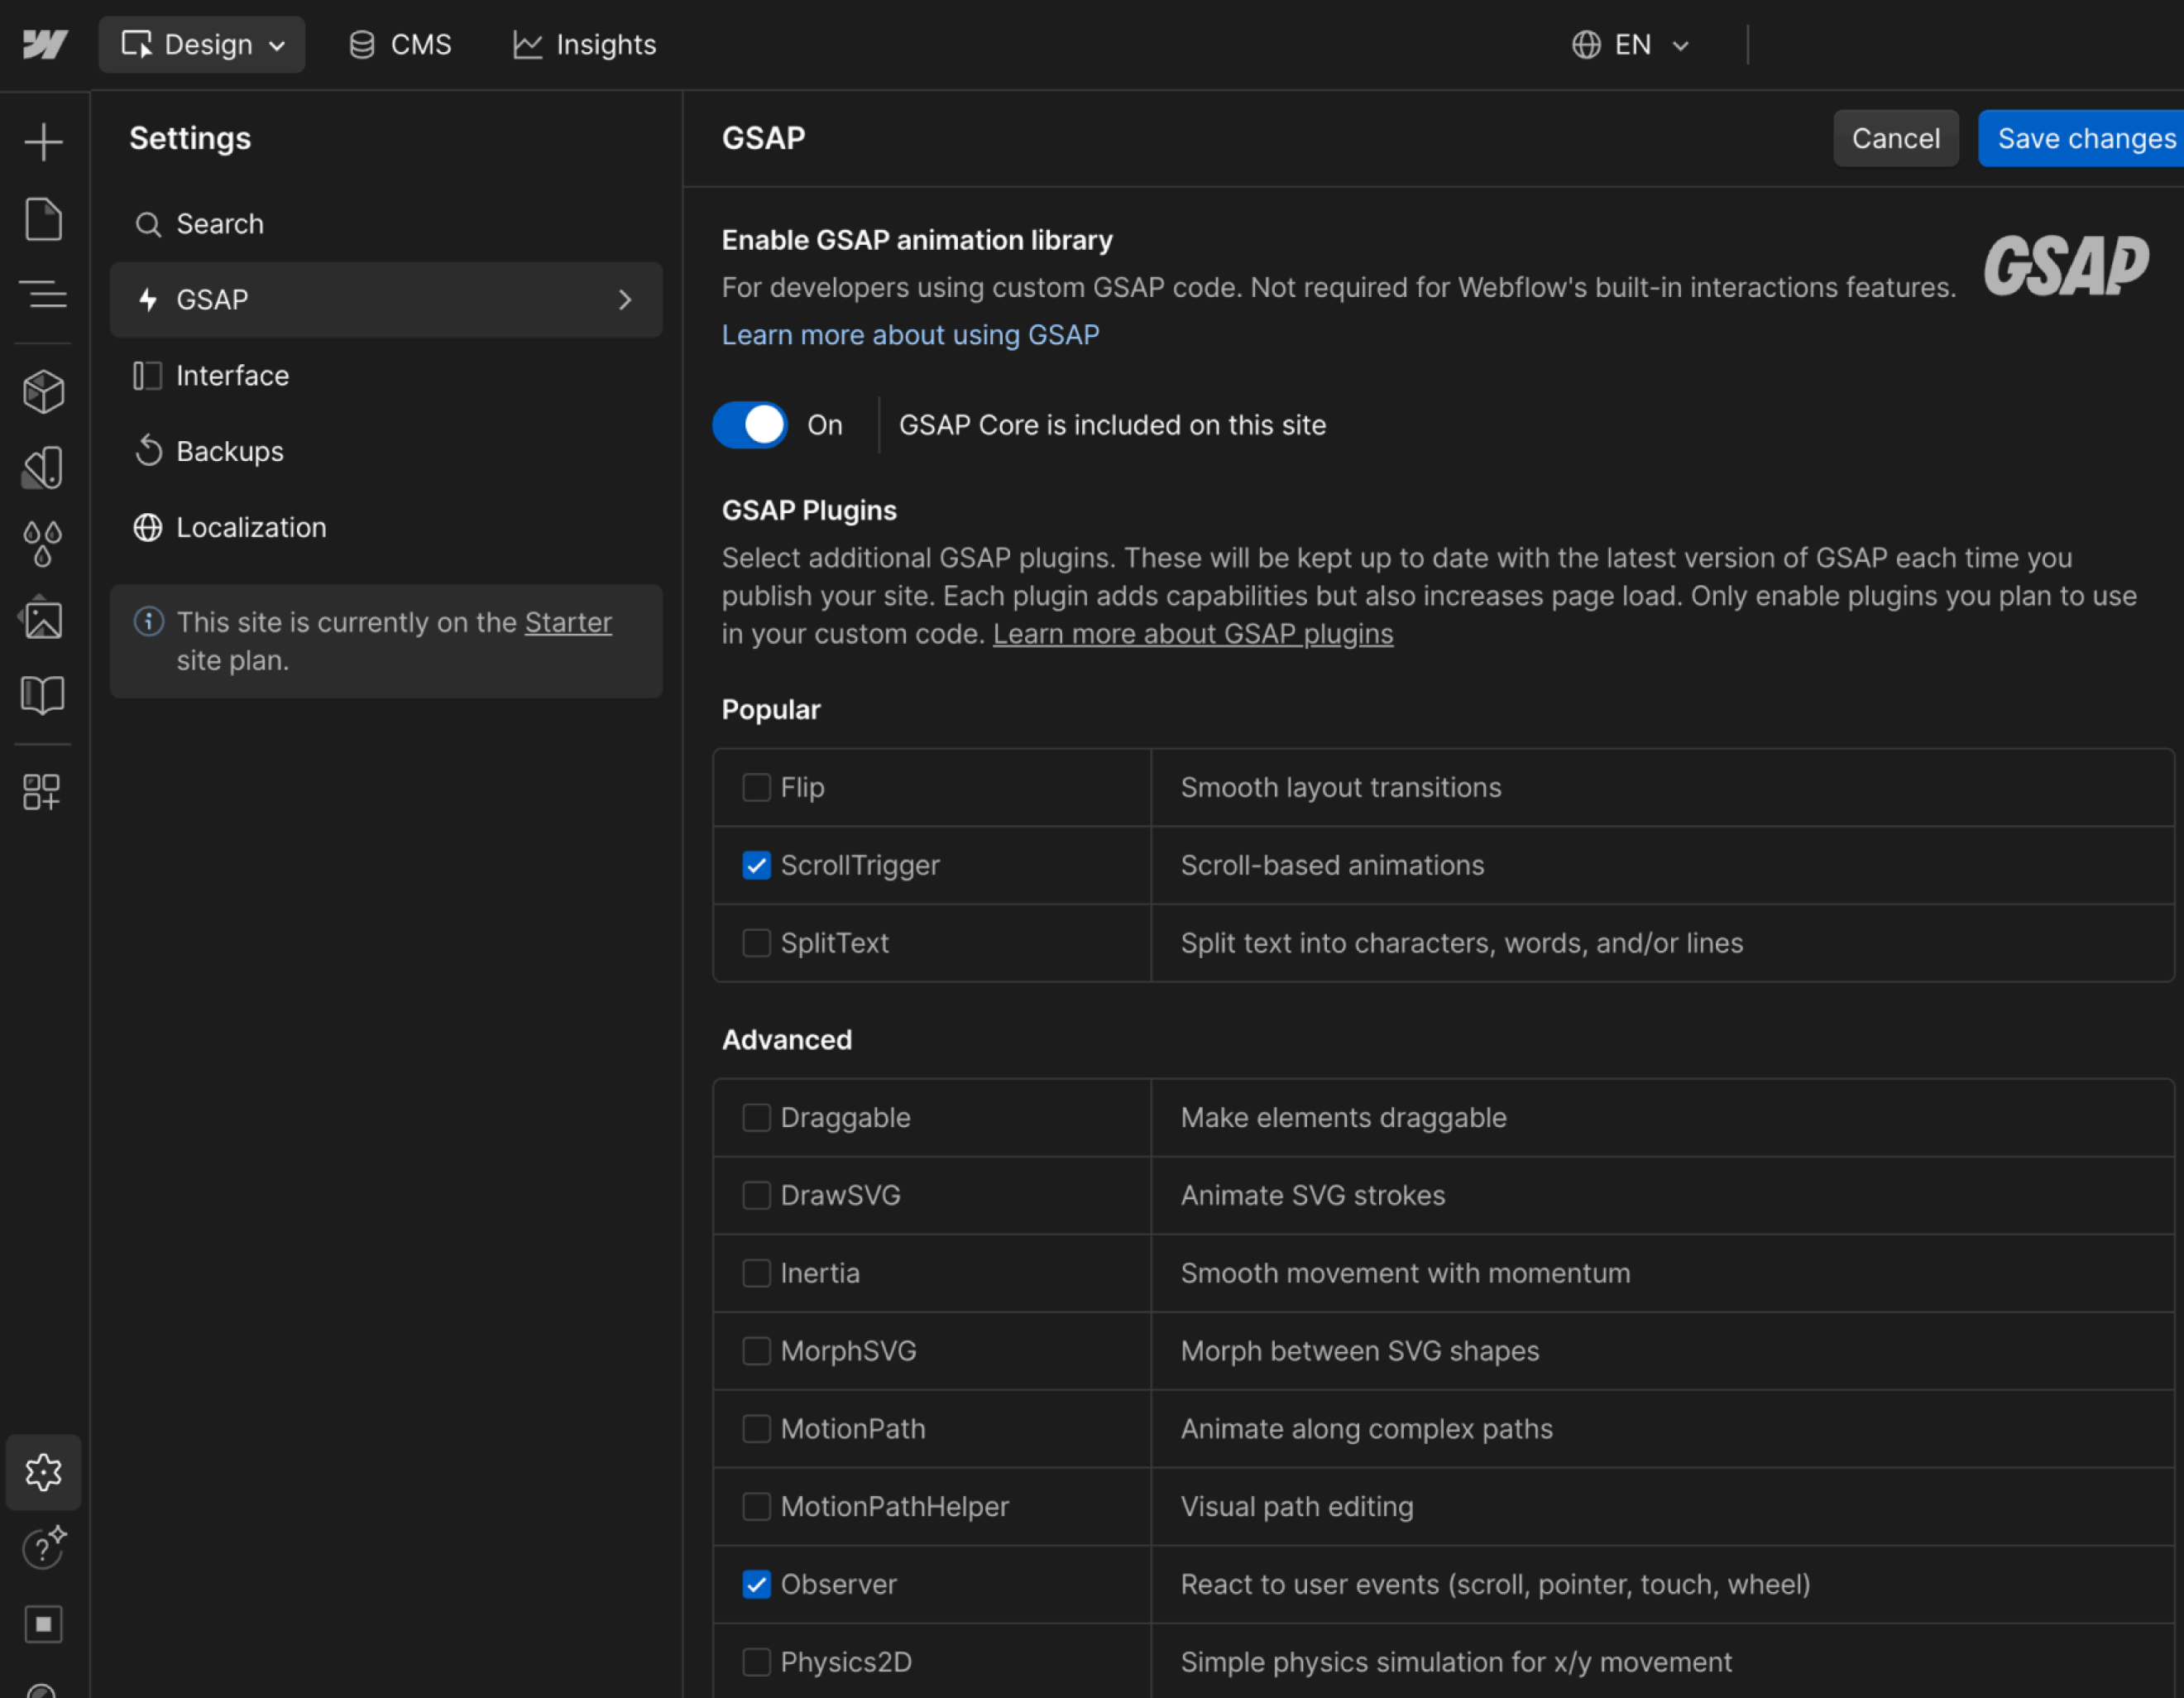This screenshot has height=1698, width=2184.
Task: Click the GSAP logo graphic
Action: pyautogui.click(x=2066, y=265)
